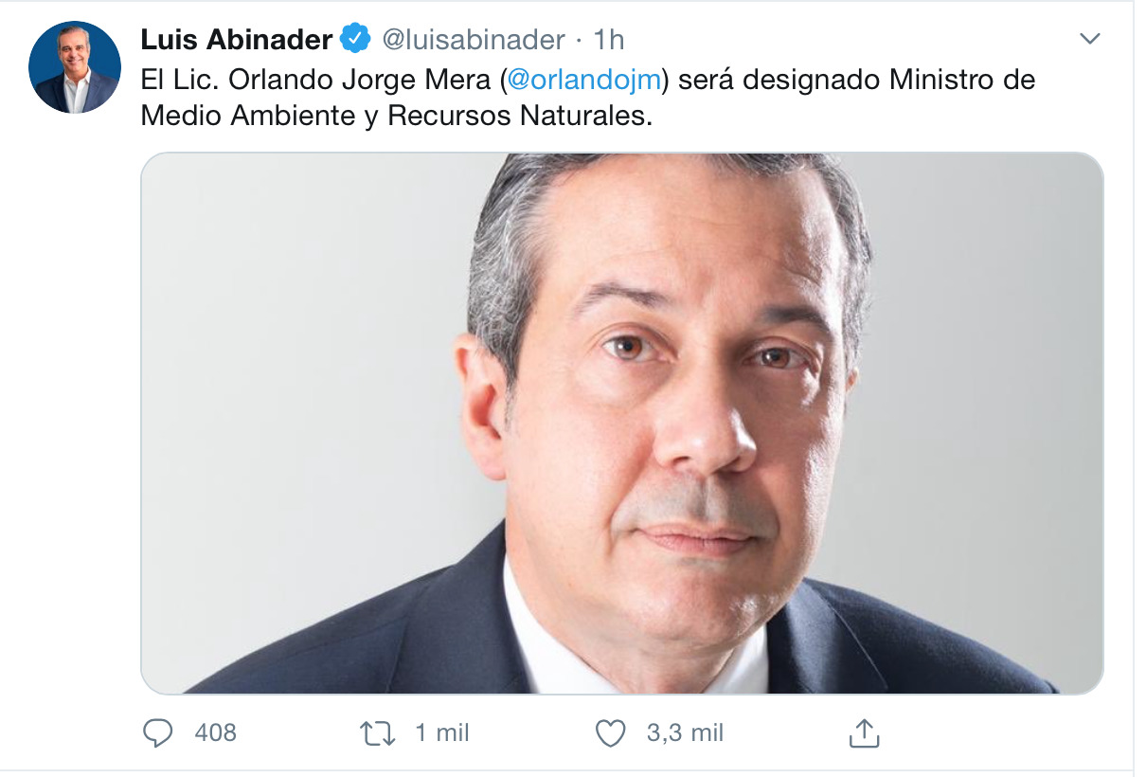Click the 1 mil retweets count
Viewport: 1146px width, 777px height.
click(x=442, y=732)
